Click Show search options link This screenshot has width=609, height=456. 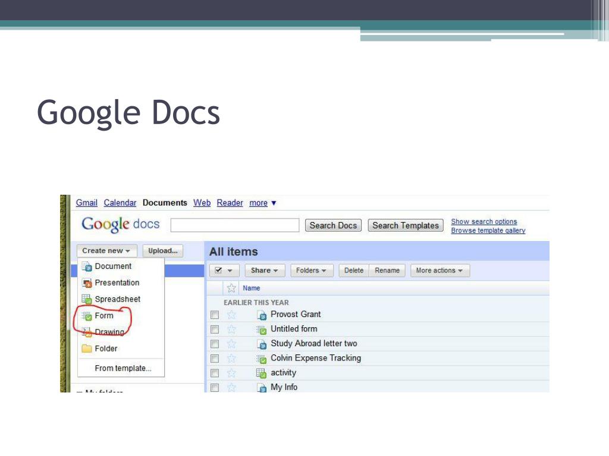484,221
